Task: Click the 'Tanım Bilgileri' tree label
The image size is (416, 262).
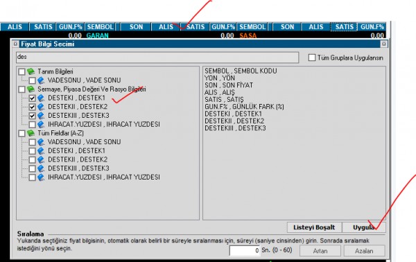Action: [55, 71]
